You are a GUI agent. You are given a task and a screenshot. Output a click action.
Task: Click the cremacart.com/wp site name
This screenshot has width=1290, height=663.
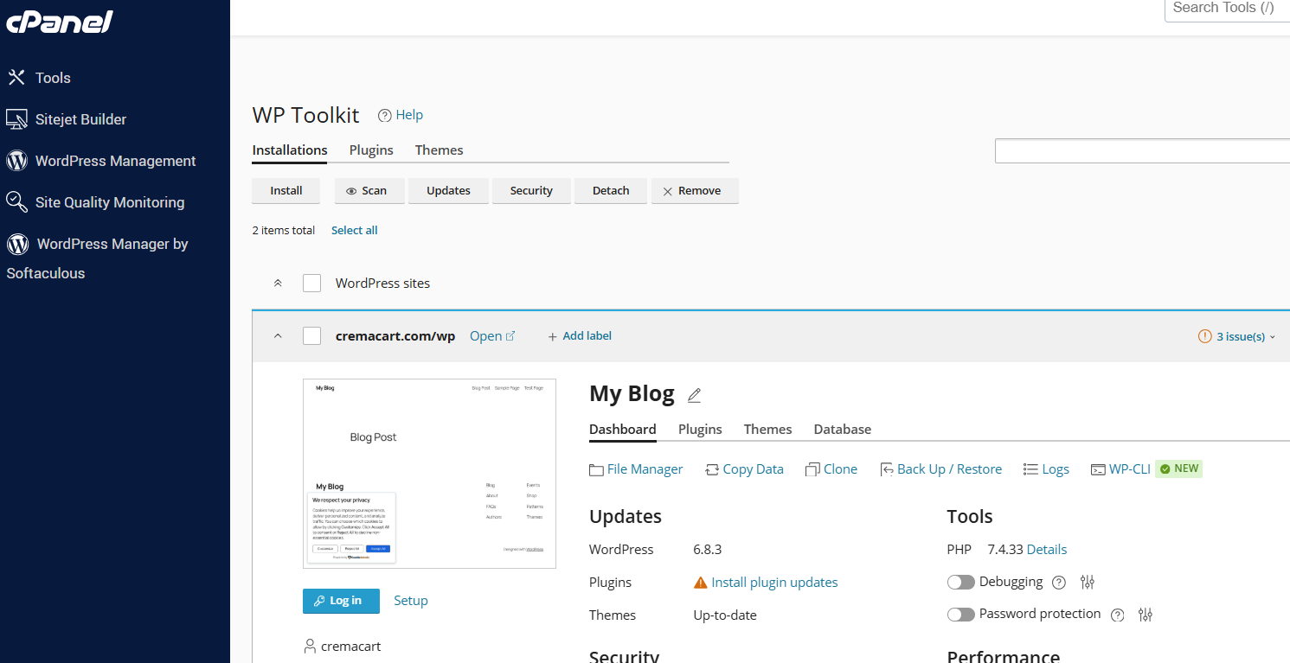click(x=395, y=336)
